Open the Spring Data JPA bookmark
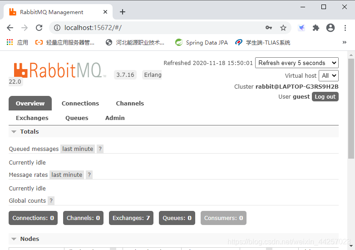This screenshot has width=355, height=250. 202,42
